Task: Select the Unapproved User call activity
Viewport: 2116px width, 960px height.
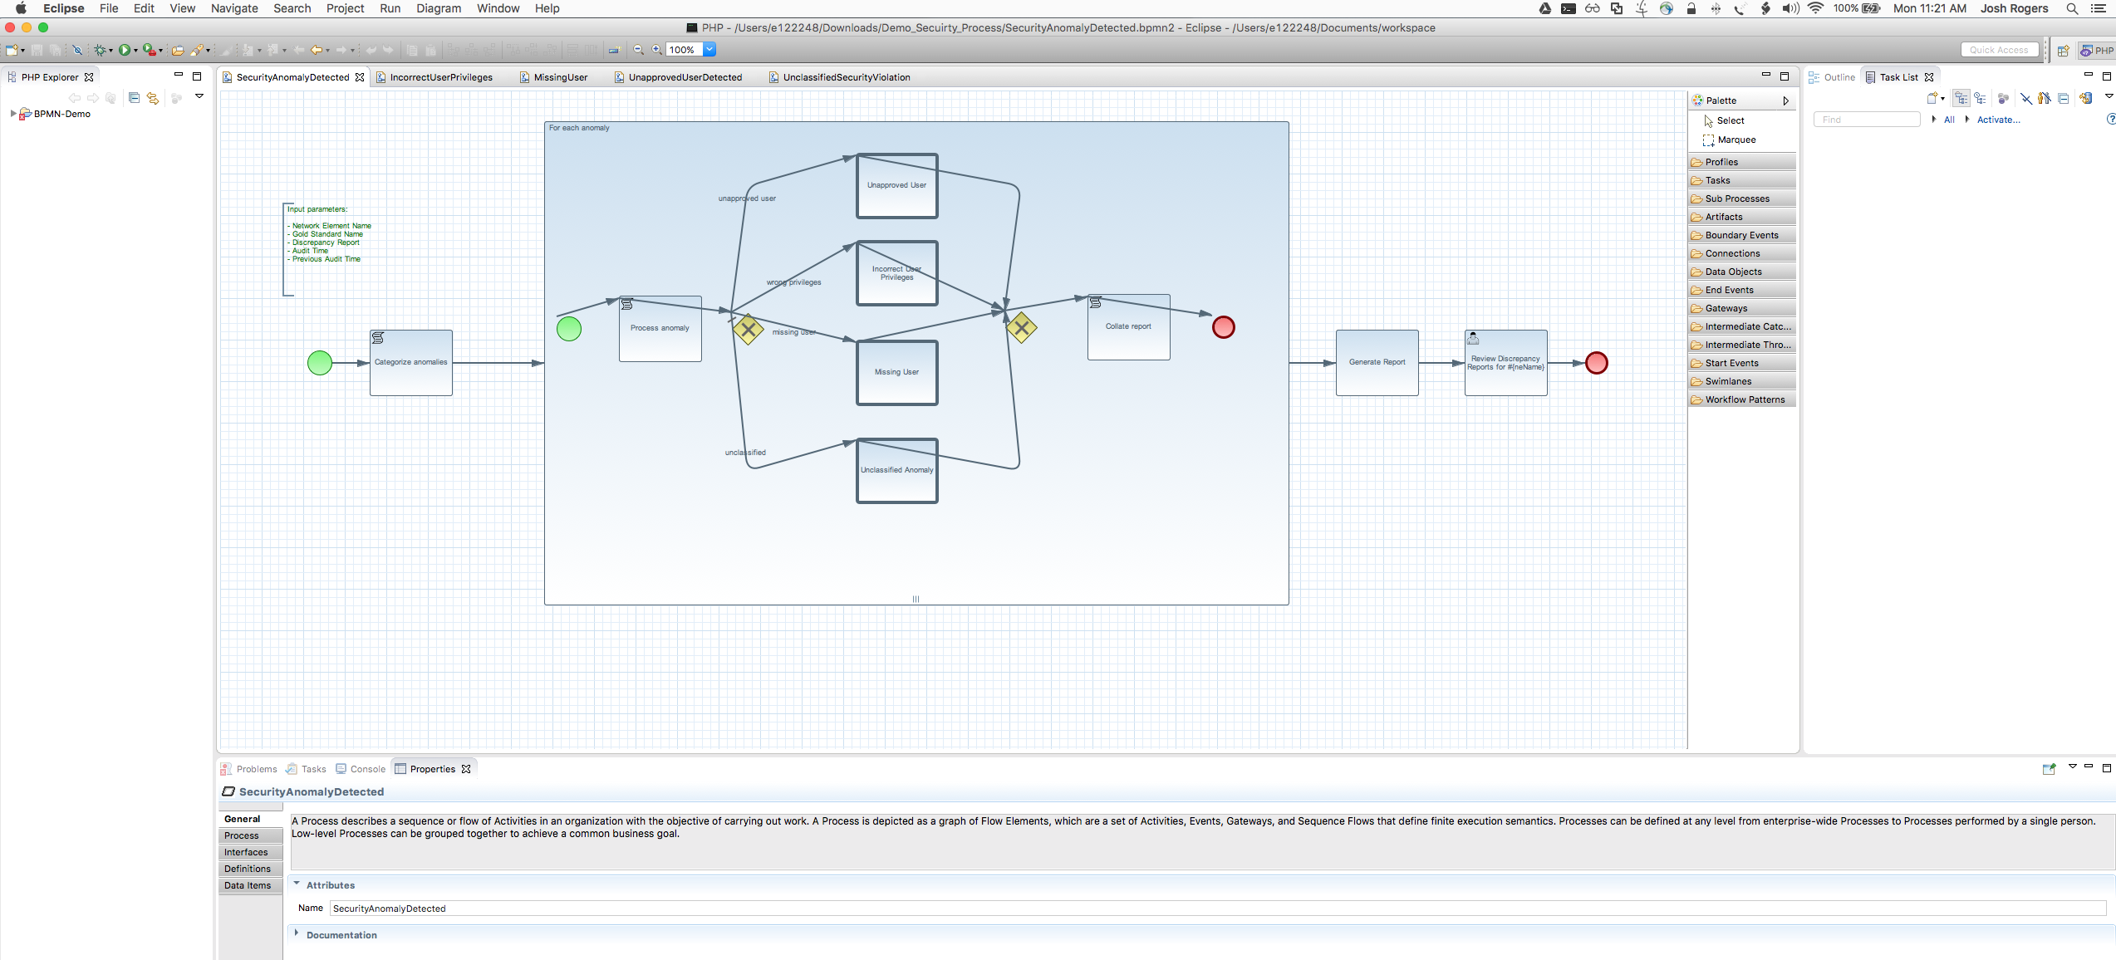Action: click(897, 186)
